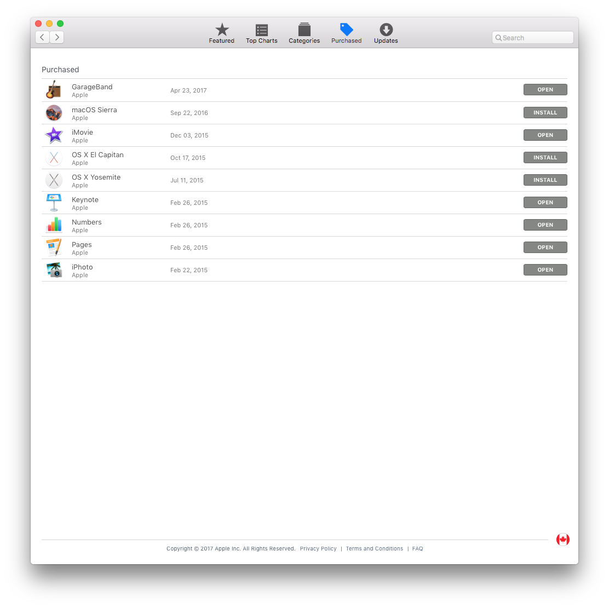
Task: Click the Keynote app name
Action: 85,200
